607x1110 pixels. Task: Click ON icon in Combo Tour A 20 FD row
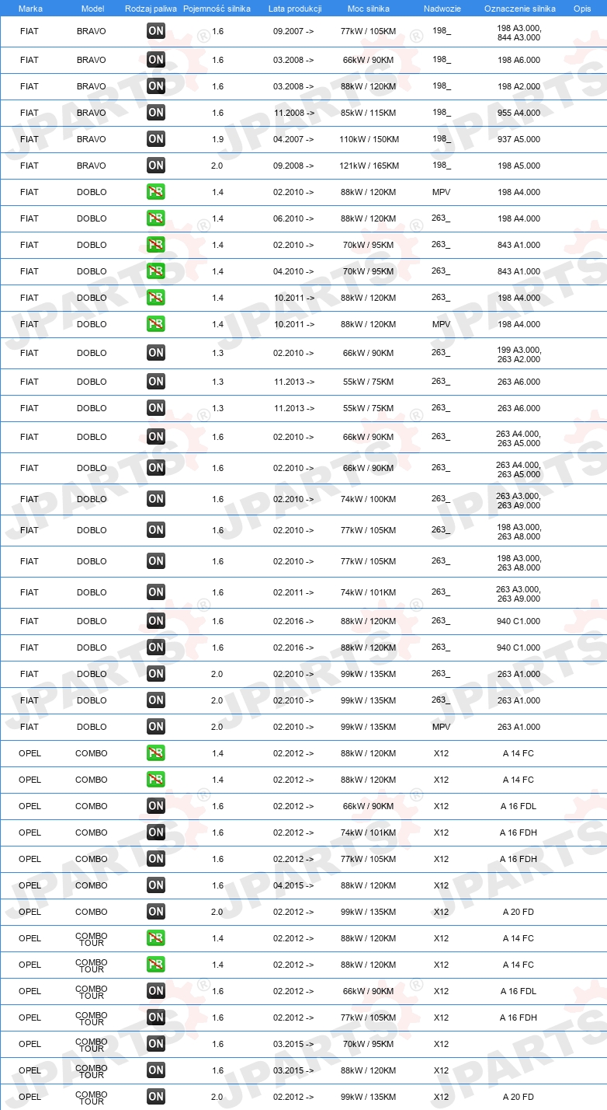(x=156, y=1097)
